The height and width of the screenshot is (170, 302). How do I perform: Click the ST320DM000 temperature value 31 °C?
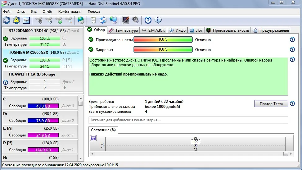(x=45, y=44)
